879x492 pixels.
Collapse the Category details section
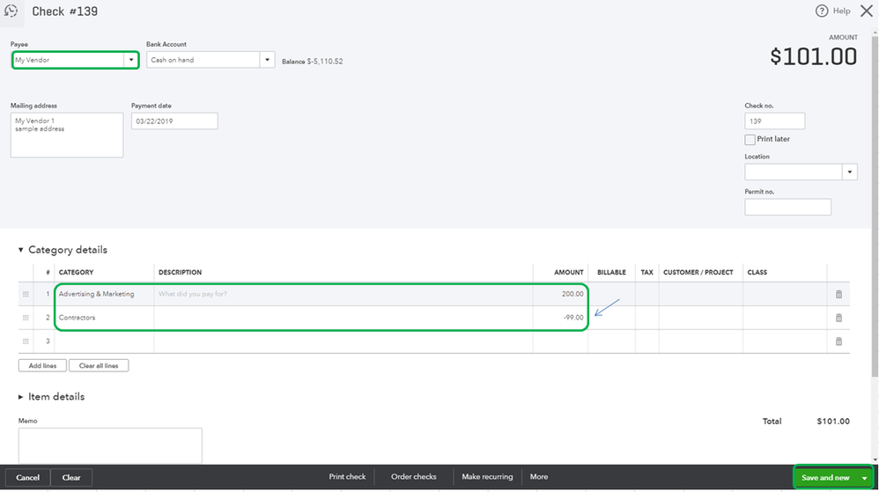[21, 250]
